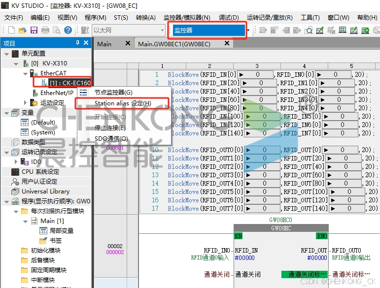The width and height of the screenshot is (380, 288).
Task: Open the 调试(D) menu
Action: point(229,18)
